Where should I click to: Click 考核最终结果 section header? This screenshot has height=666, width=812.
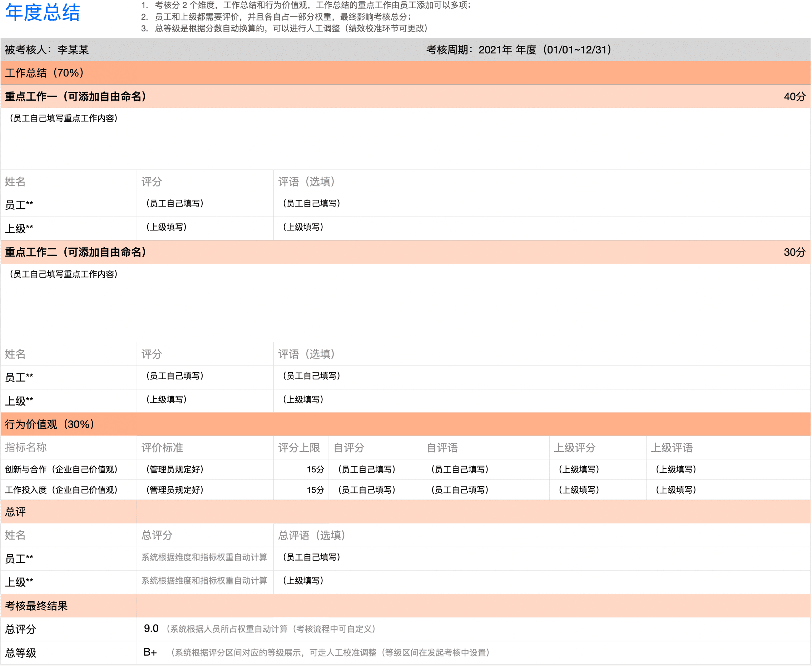pyautogui.click(x=406, y=606)
